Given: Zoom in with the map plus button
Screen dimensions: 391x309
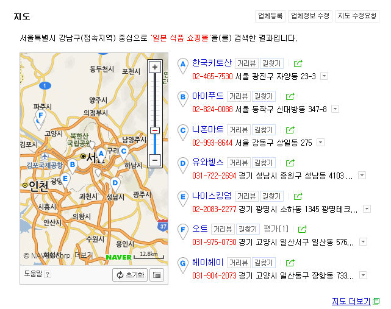Looking at the screenshot, I should coord(155,67).
